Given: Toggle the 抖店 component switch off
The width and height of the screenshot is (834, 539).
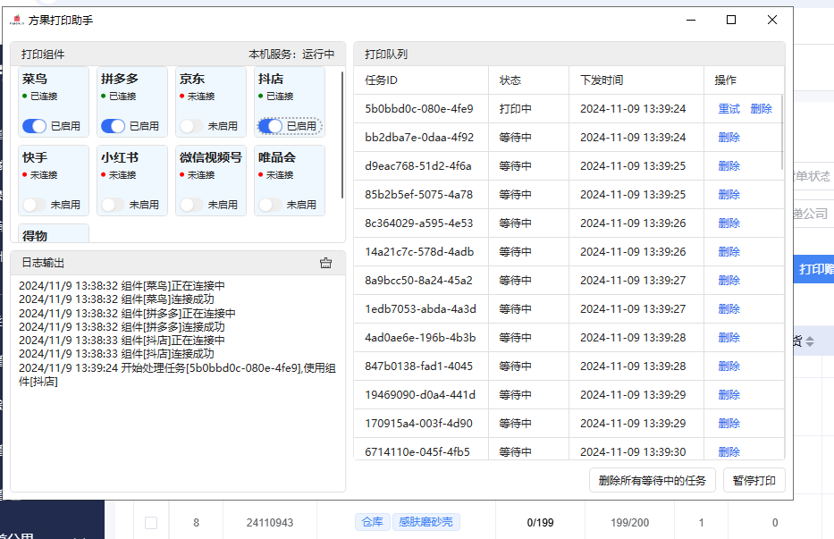Looking at the screenshot, I should (x=270, y=126).
